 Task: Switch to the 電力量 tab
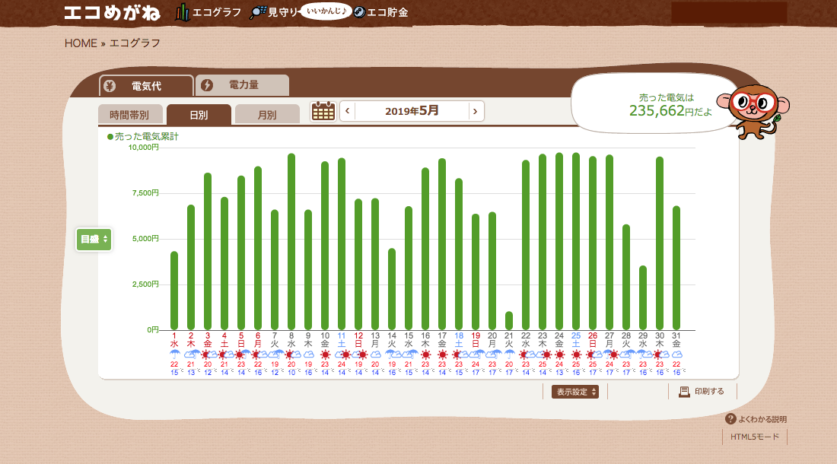(x=243, y=84)
